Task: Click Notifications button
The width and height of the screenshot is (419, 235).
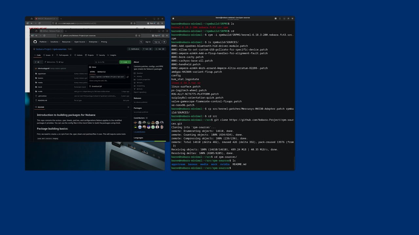Action: [134, 49]
